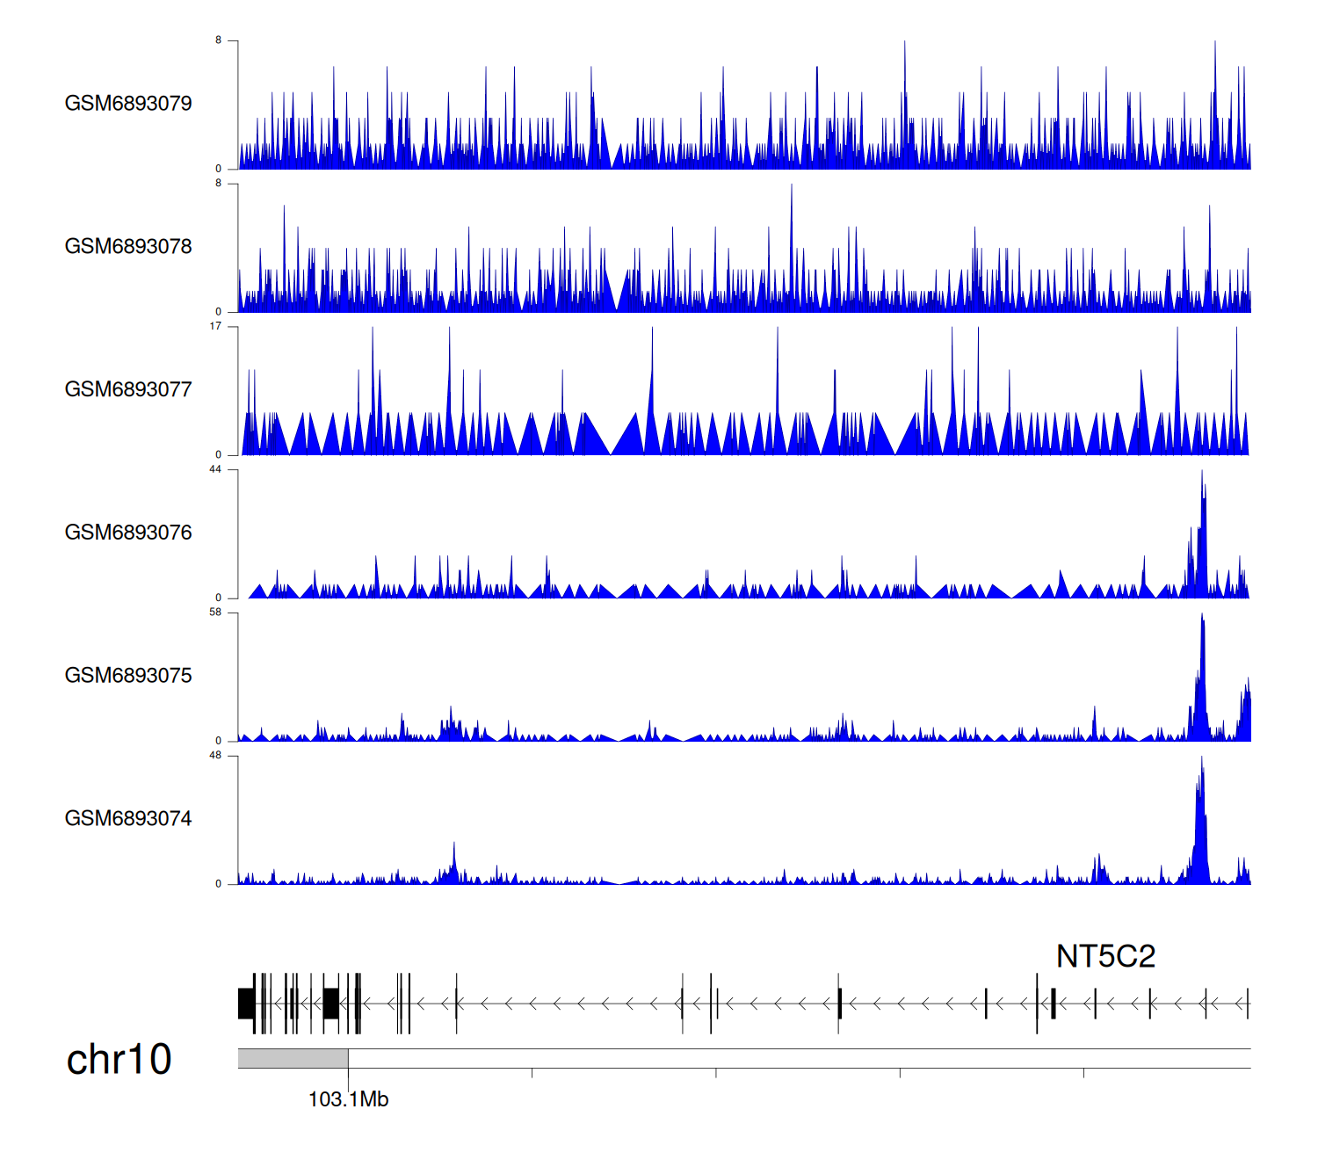The image size is (1318, 1160).
Task: Click the y-axis maximum value 44
Action: 215,469
